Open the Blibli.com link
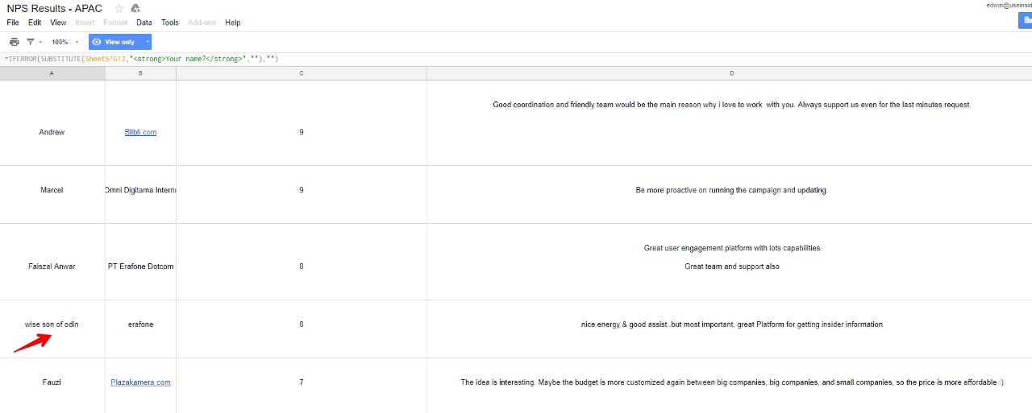The height and width of the screenshot is (413, 1032). click(x=140, y=132)
